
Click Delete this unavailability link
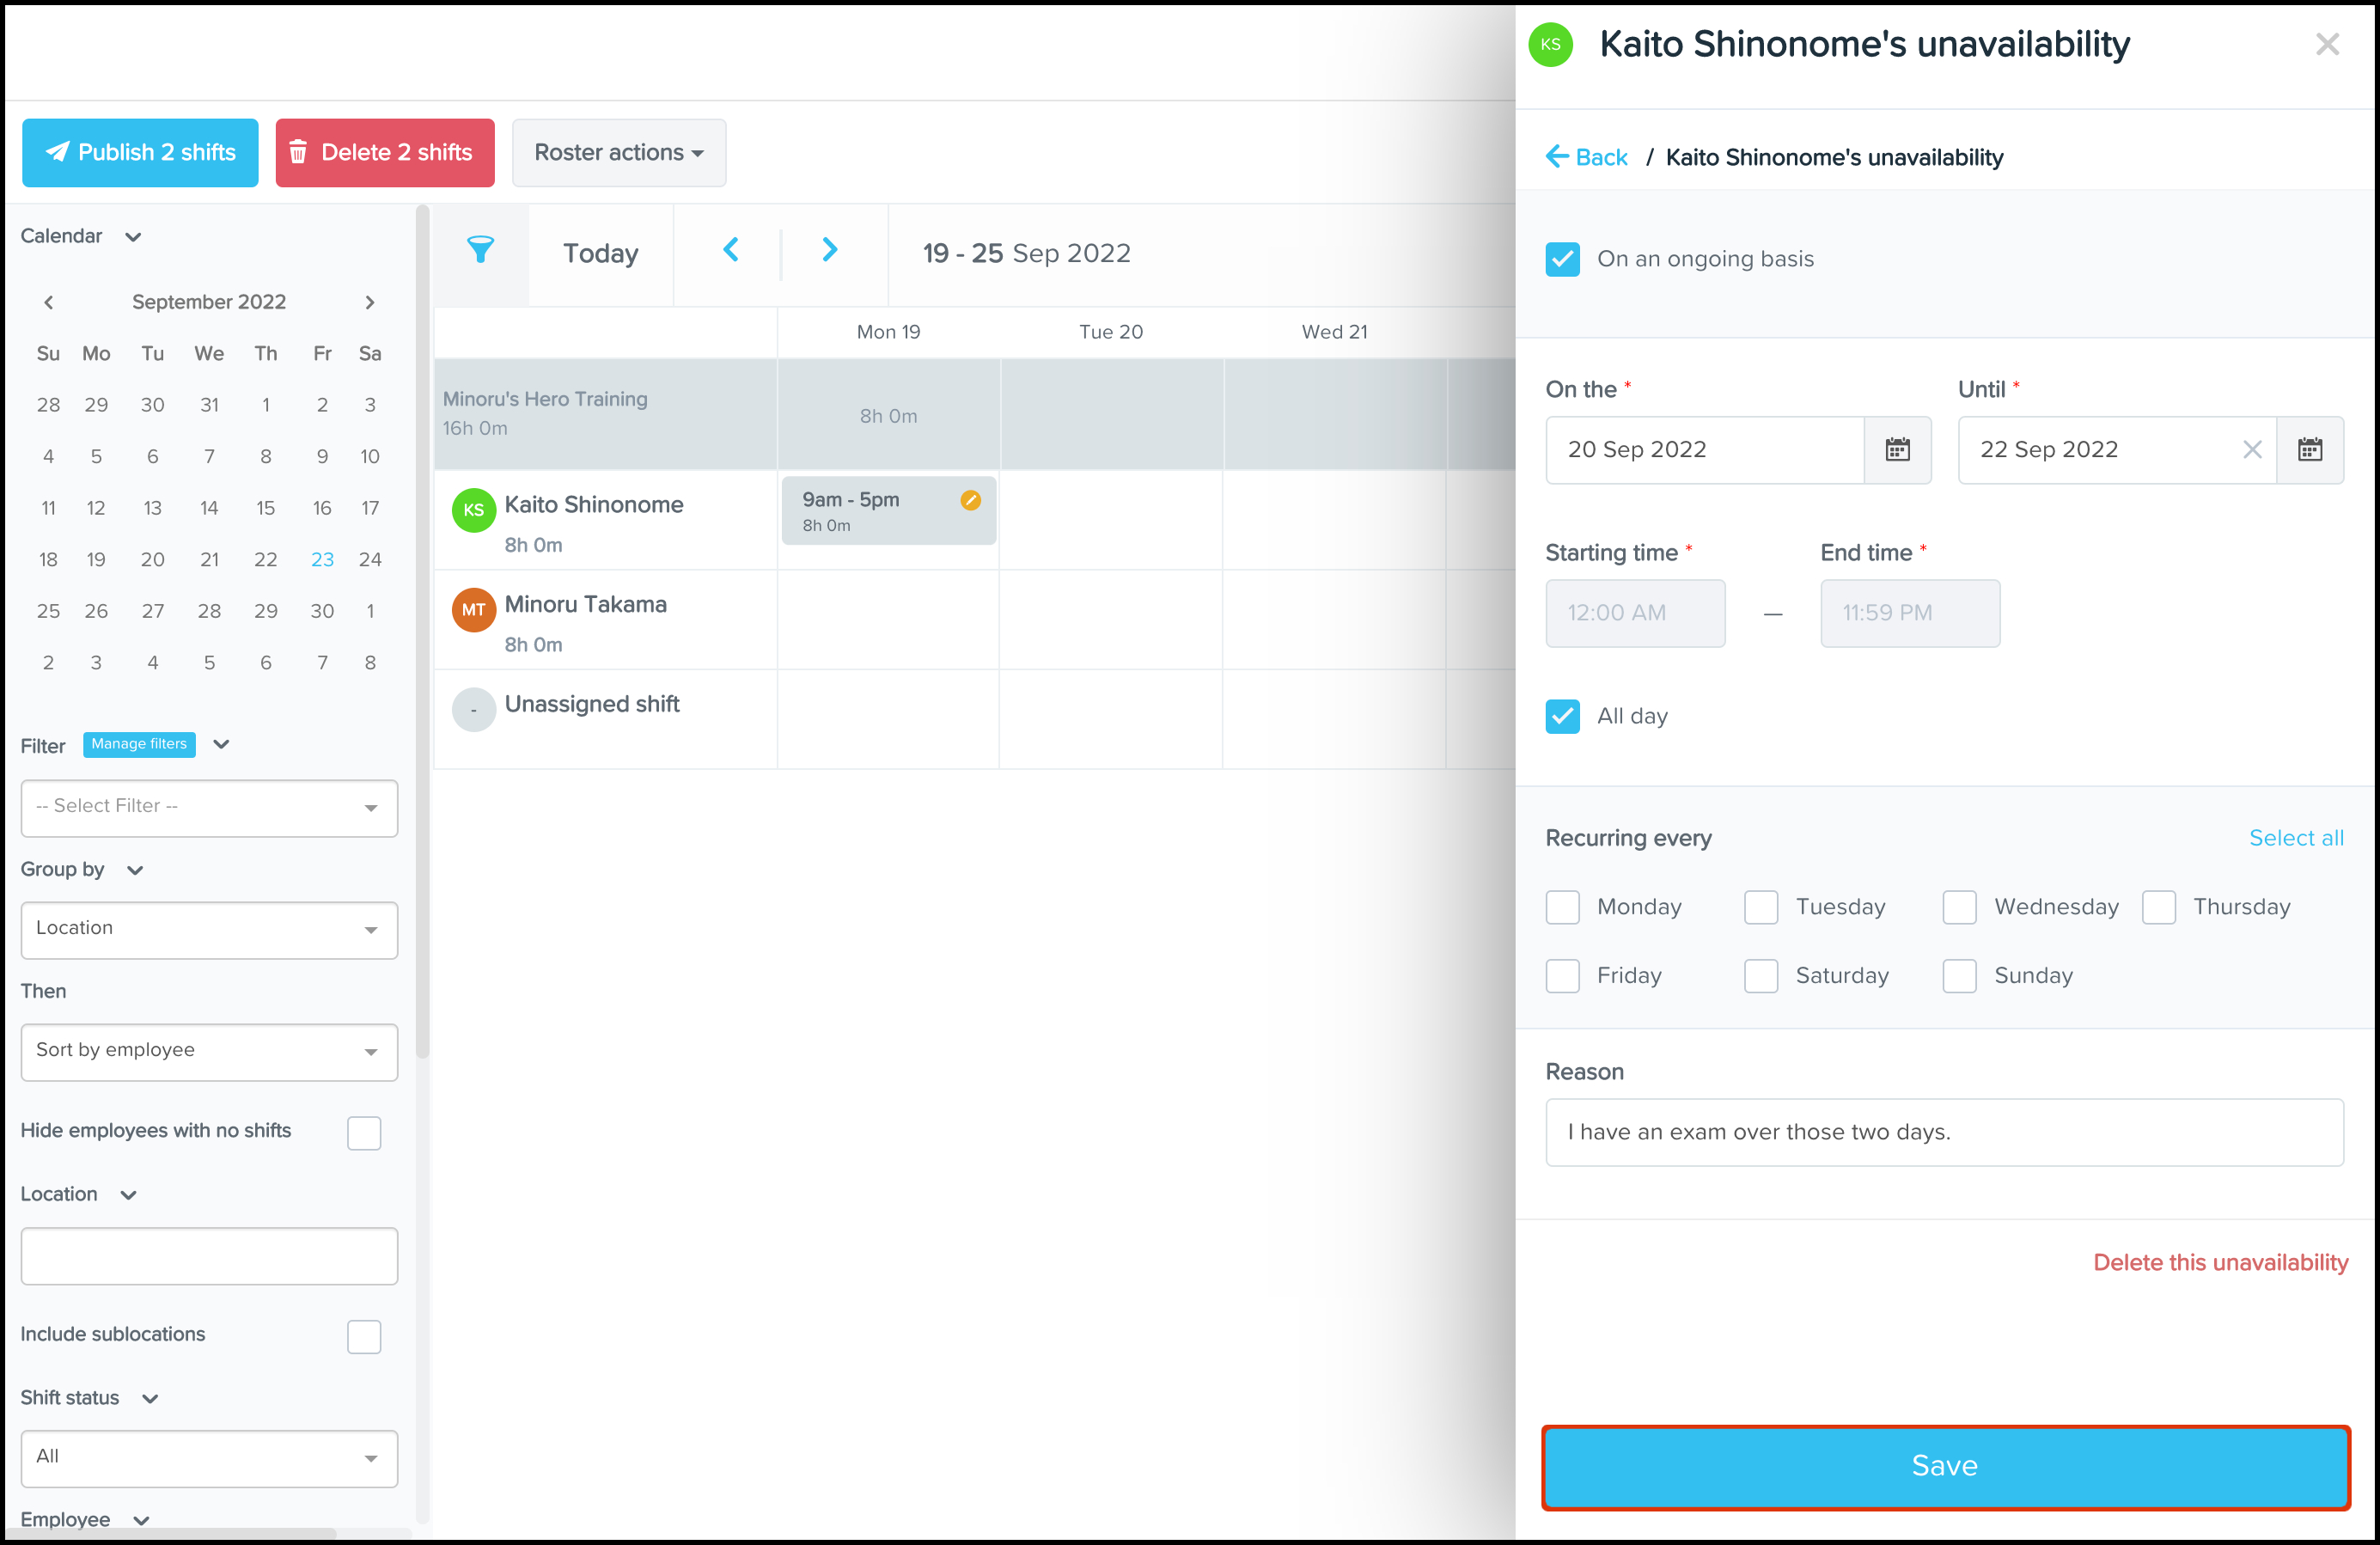pyautogui.click(x=2219, y=1262)
